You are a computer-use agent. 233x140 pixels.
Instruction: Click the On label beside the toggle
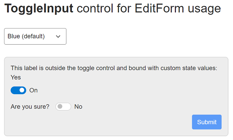(x=33, y=90)
